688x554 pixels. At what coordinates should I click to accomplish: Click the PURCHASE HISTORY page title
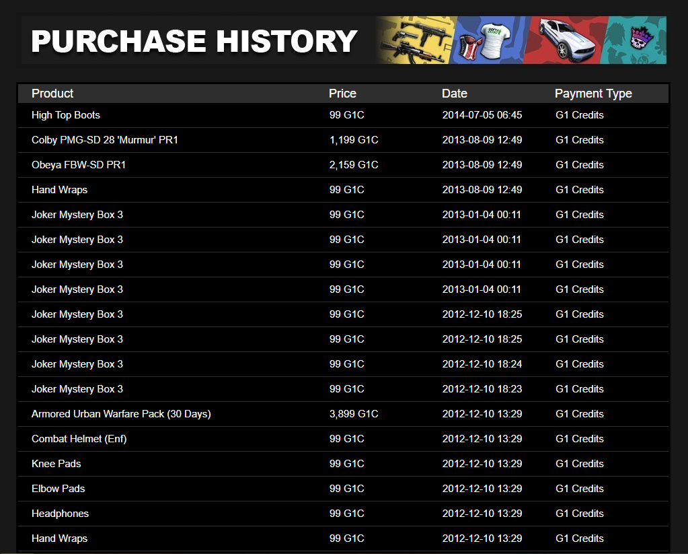point(194,41)
